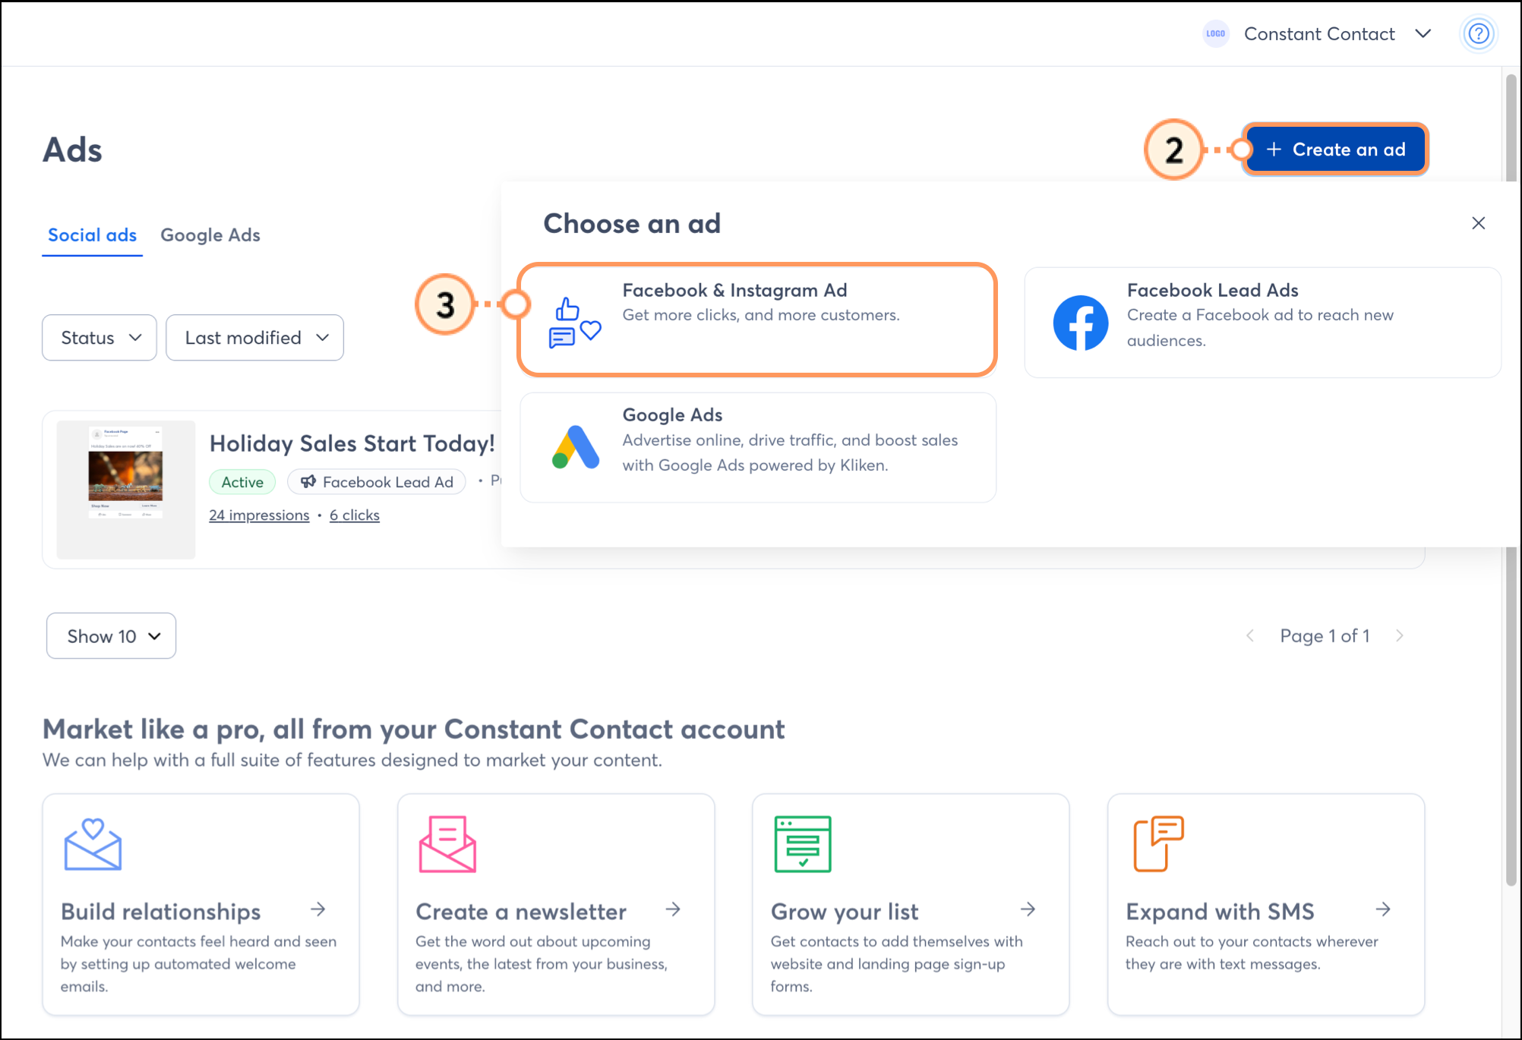Click the Create a newsletter envelope icon
Image resolution: width=1522 pixels, height=1040 pixels.
447,844
